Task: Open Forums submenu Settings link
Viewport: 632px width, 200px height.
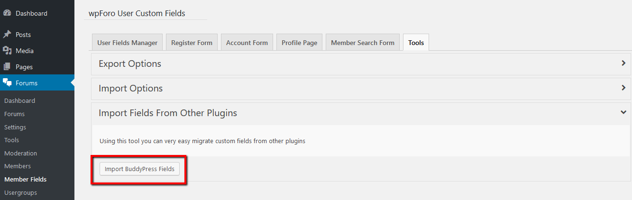Action: click(15, 127)
